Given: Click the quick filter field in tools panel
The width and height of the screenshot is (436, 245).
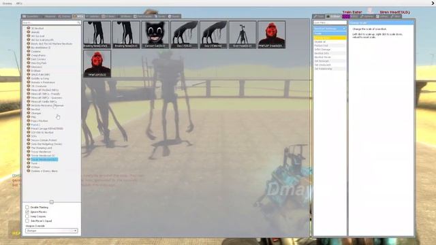Looking at the screenshot, I should coord(330,22).
